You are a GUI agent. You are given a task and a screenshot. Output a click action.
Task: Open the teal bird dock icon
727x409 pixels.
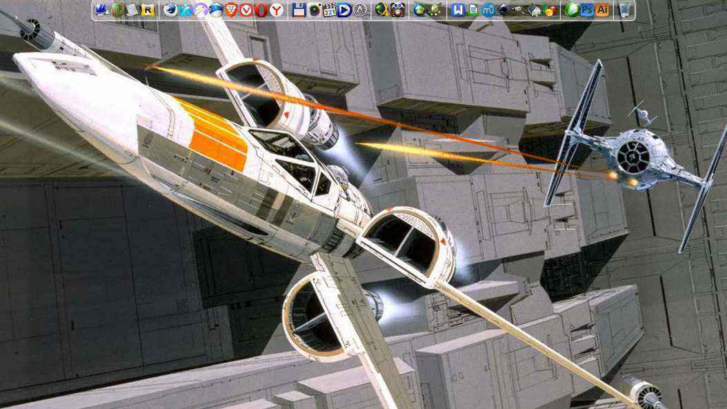click(186, 10)
